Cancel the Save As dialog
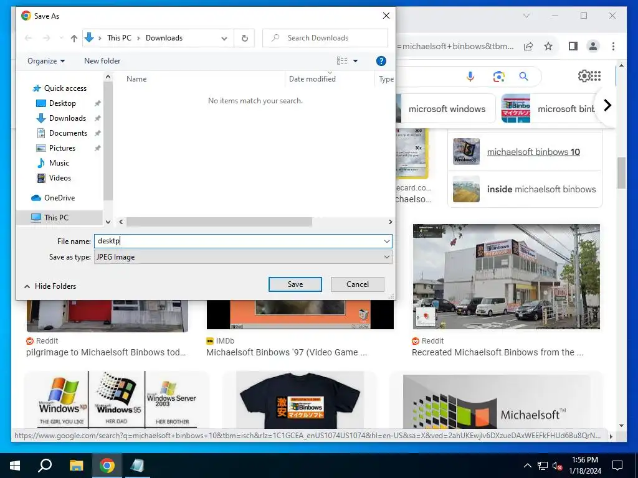638x478 pixels. (x=357, y=284)
